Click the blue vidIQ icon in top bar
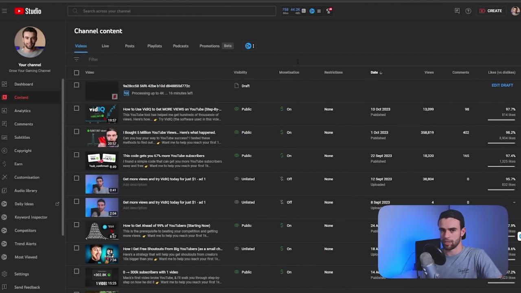Viewport: 521px width, 293px height. [x=312, y=11]
